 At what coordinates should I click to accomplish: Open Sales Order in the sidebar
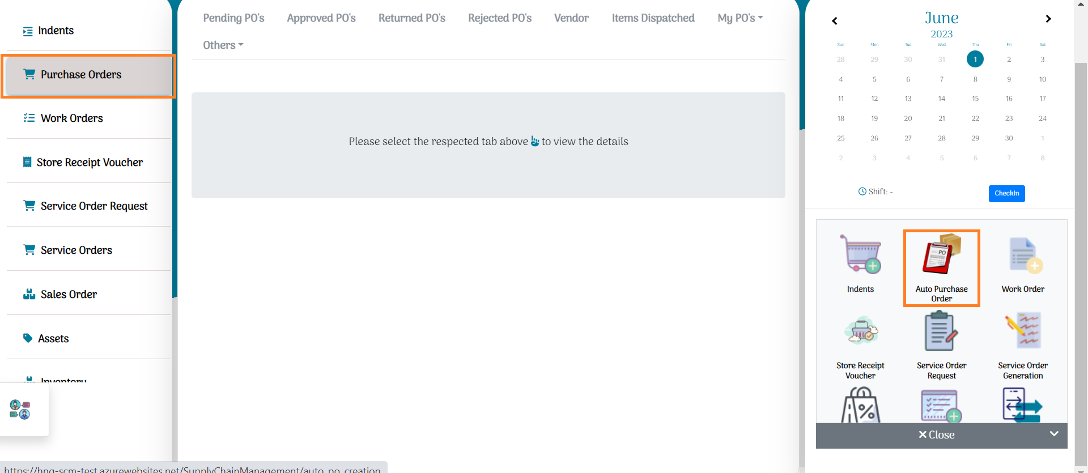88,295
